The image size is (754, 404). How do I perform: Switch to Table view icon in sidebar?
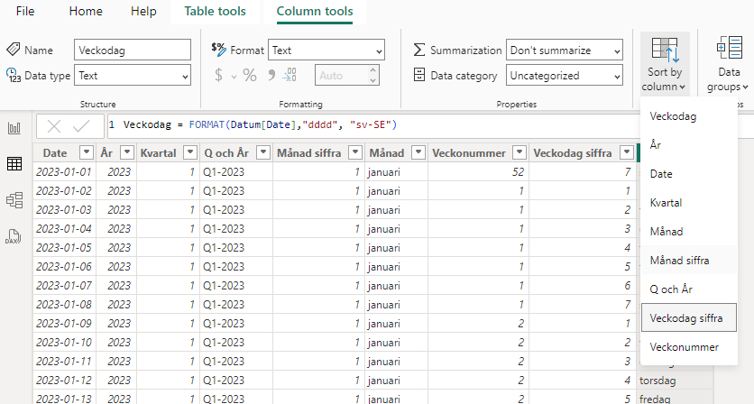pos(14,163)
